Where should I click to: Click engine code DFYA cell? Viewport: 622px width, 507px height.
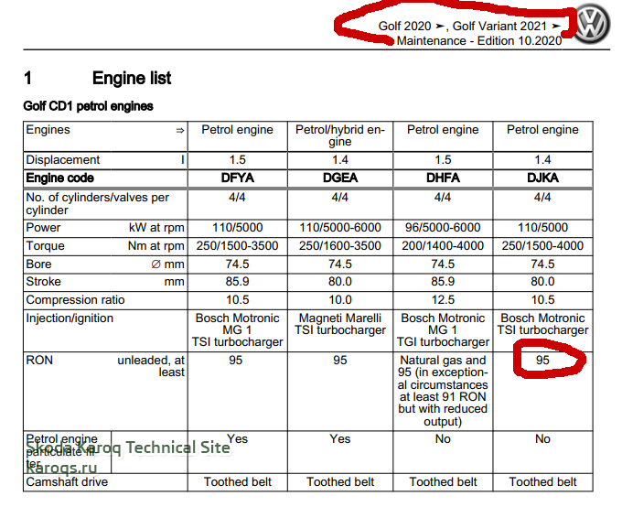tap(237, 178)
